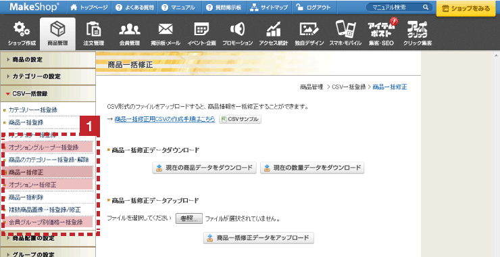The image size is (500, 257).
Task: Expand カテゴリーの設定 sidebar section
Action: tap(48, 76)
